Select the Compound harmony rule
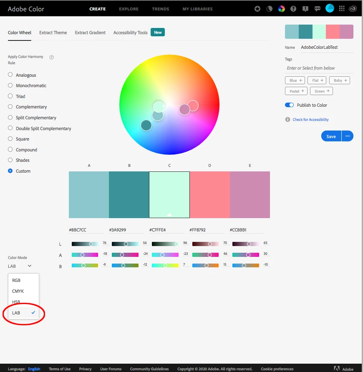The height and width of the screenshot is (372, 363). pos(10,149)
